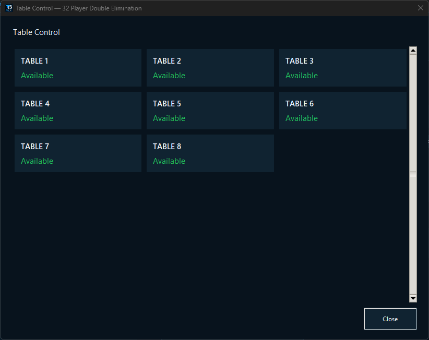Image resolution: width=429 pixels, height=340 pixels.
Task: Click the vertical scrollbar thumb
Action: [413, 174]
